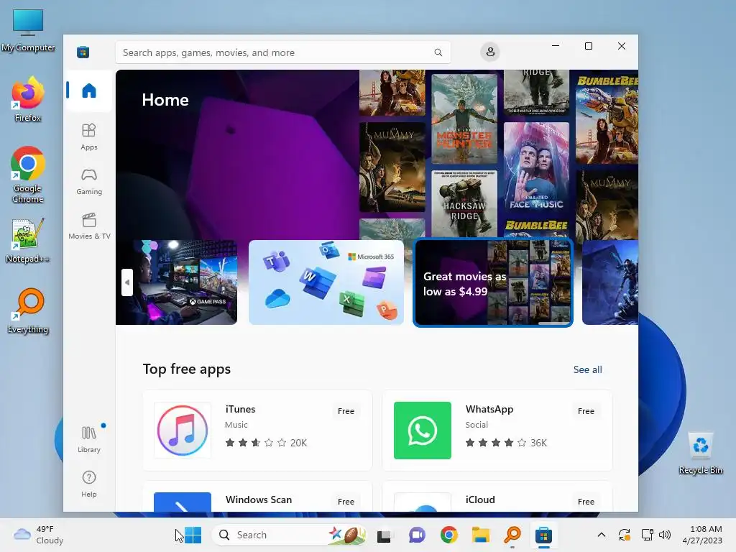Click the search magnifier icon in the Store
The width and height of the screenshot is (736, 552).
(x=438, y=52)
